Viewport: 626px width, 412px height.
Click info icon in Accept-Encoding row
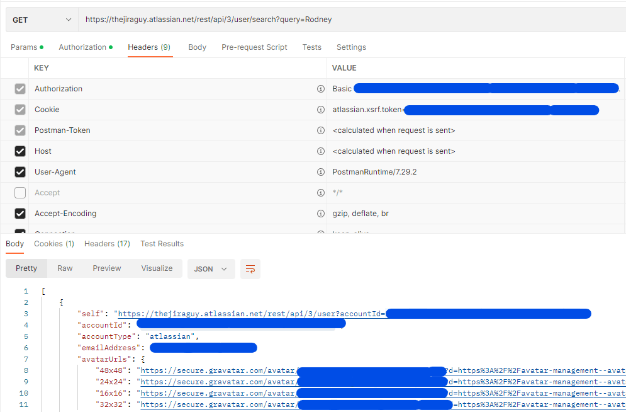(x=321, y=214)
